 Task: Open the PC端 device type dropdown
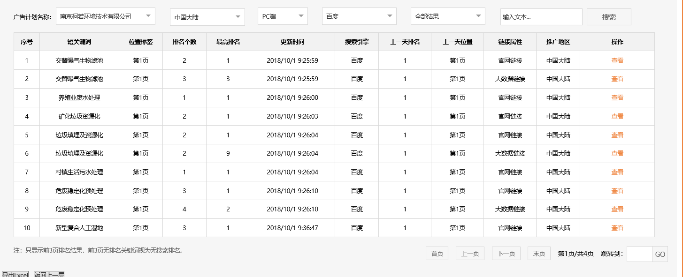[282, 16]
